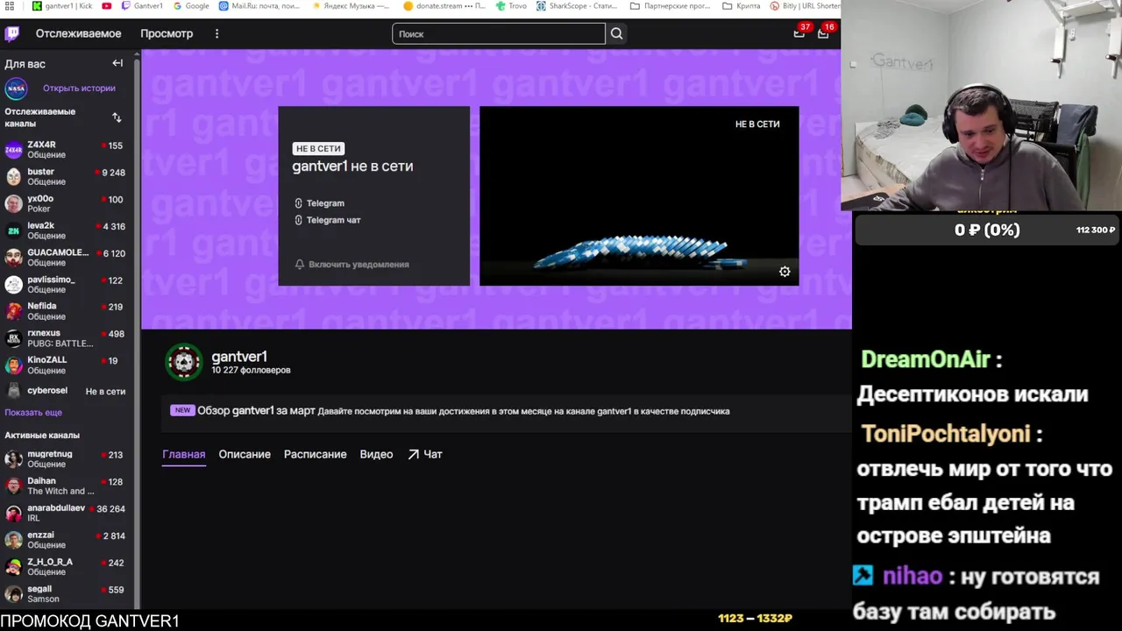This screenshot has width=1122, height=631.
Task: Click Открыть истории link
Action: [x=79, y=88]
